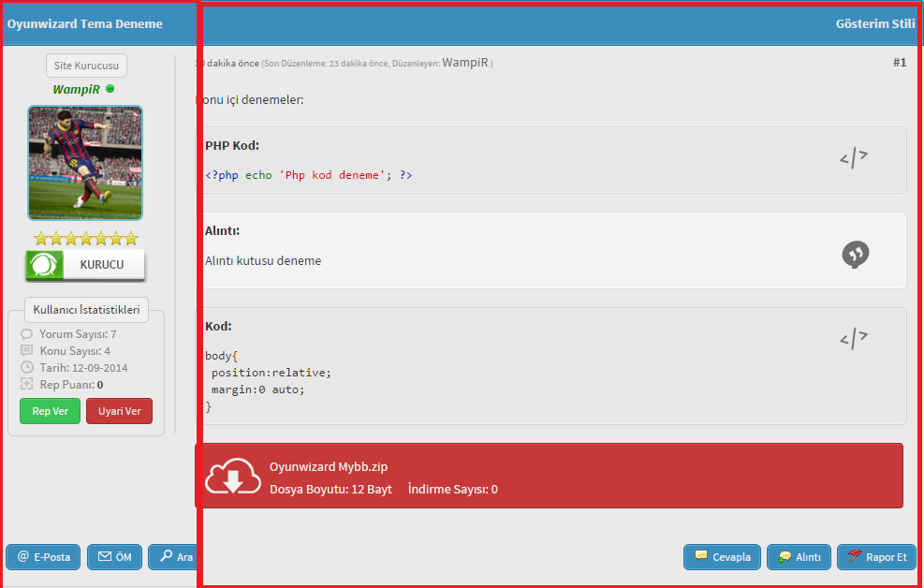Click the cloud download icon
924x588 pixels.
pyautogui.click(x=233, y=476)
